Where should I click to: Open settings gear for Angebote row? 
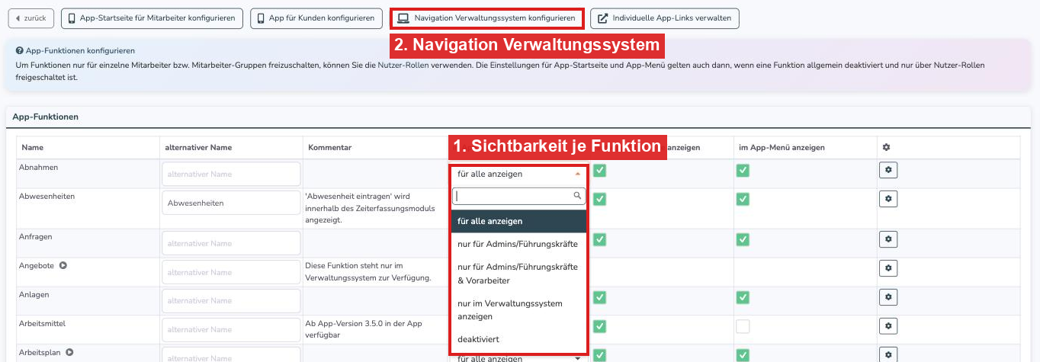click(x=888, y=268)
